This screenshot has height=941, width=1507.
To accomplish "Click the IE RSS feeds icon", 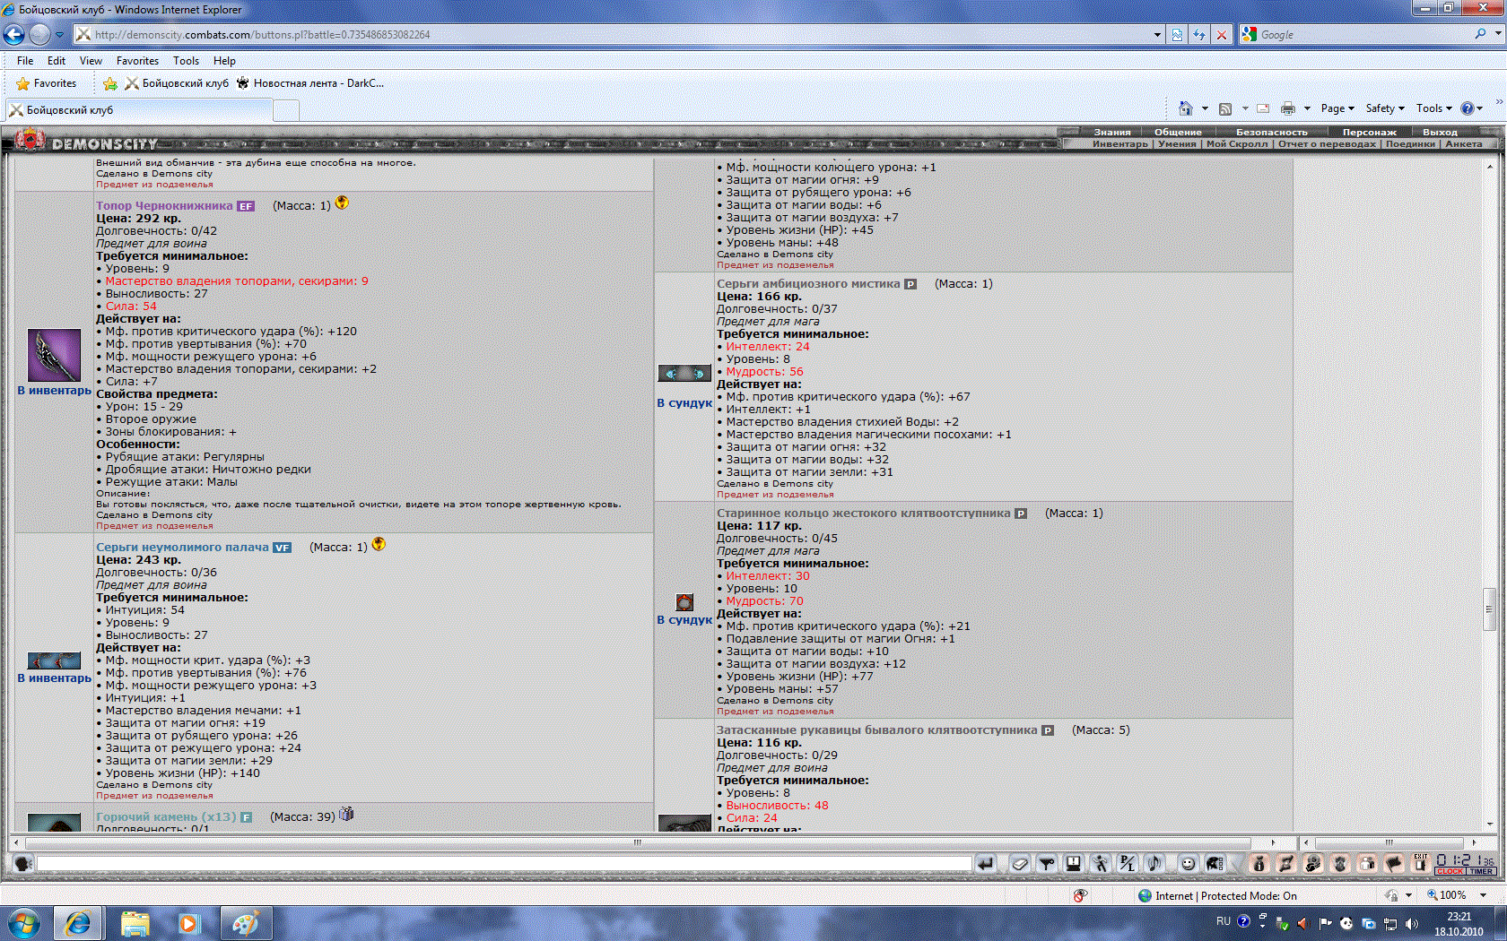I will (x=1225, y=108).
